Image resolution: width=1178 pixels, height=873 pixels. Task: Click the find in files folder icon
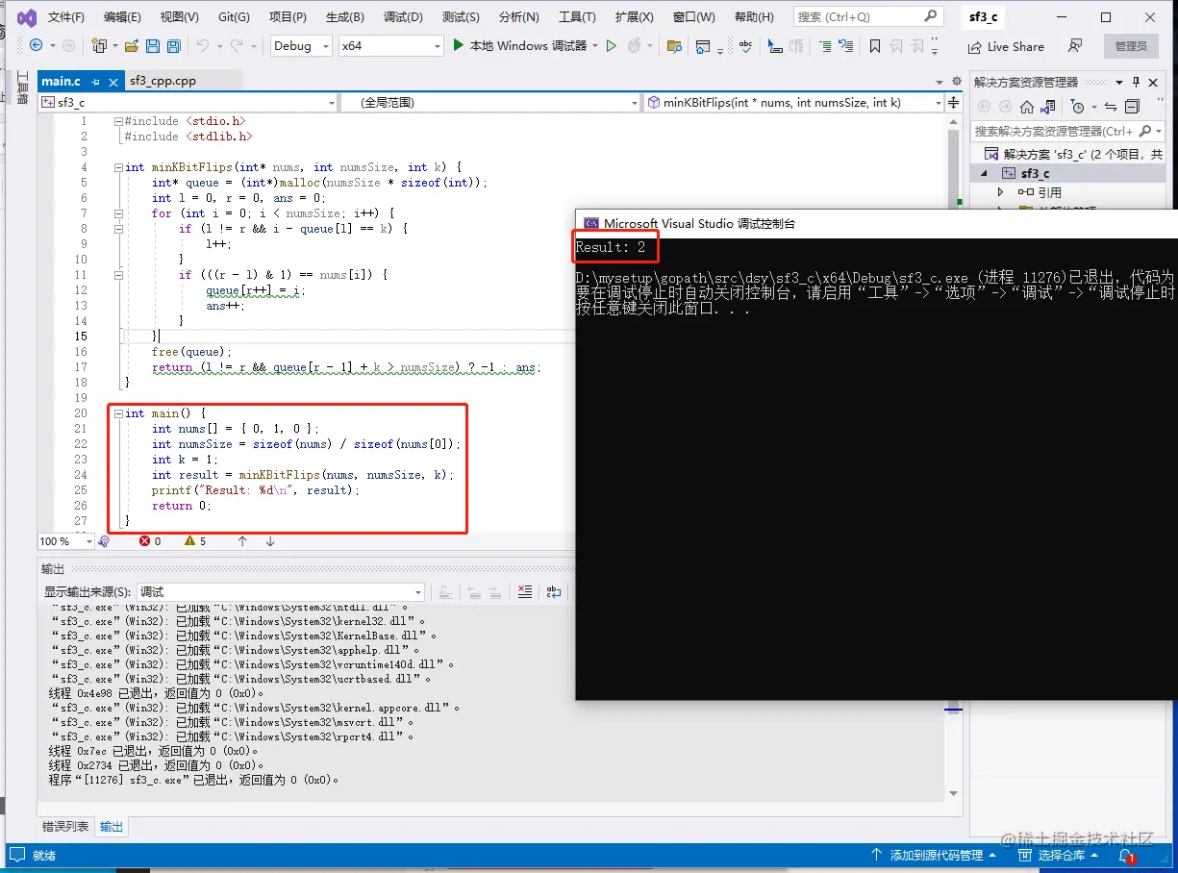(x=674, y=46)
